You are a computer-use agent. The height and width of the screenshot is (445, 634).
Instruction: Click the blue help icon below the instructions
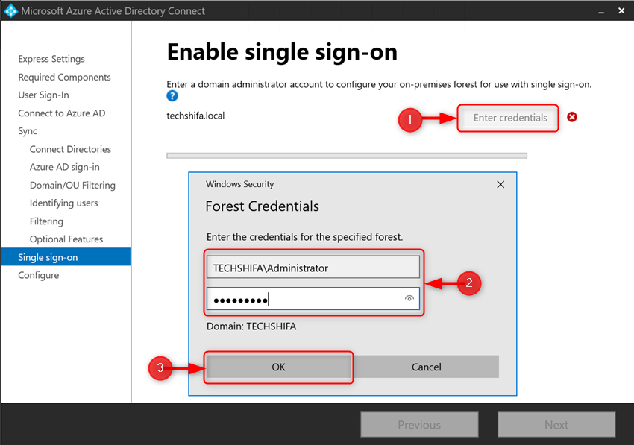[x=172, y=95]
